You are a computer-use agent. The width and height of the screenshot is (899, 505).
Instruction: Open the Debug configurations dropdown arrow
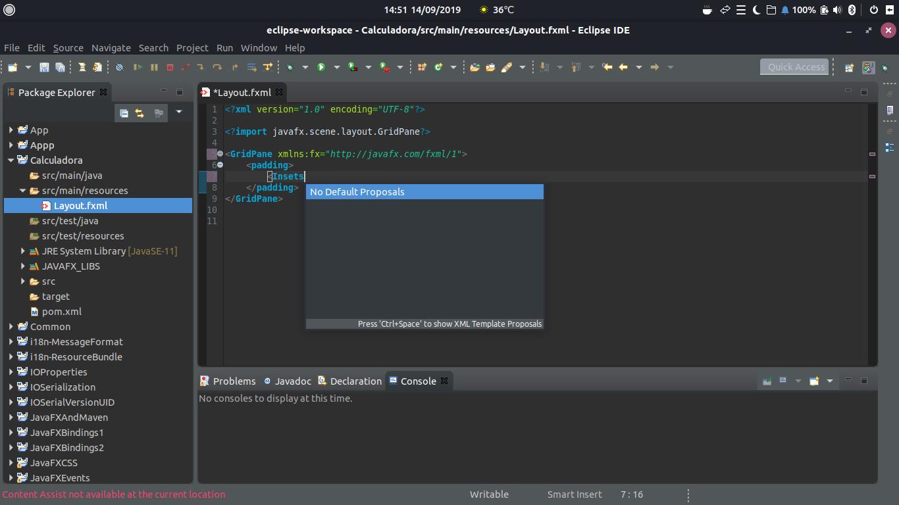[305, 67]
